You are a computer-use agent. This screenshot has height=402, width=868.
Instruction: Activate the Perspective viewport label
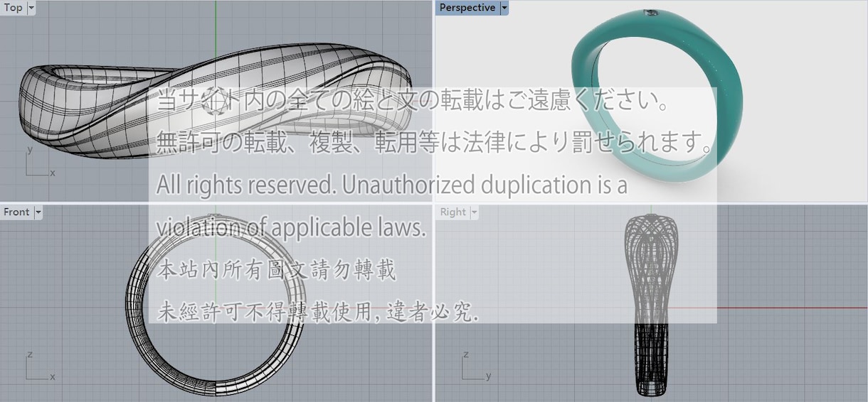(x=467, y=8)
